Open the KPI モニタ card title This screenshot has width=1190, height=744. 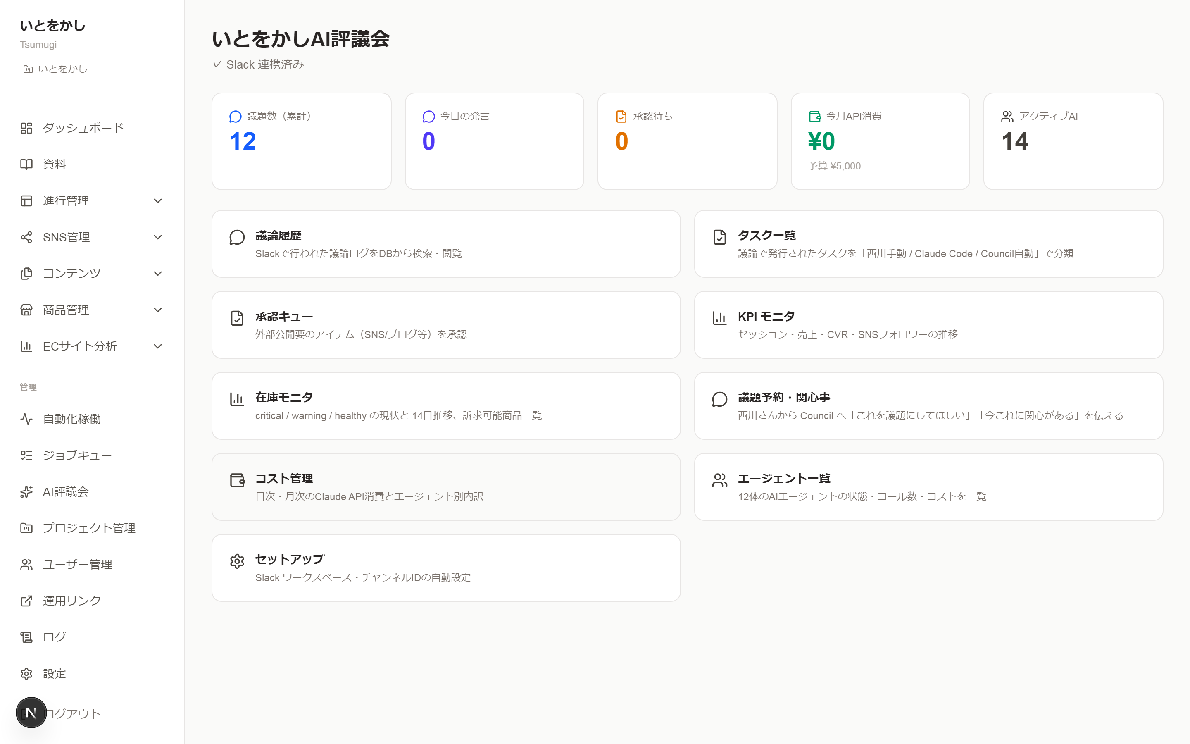(766, 316)
